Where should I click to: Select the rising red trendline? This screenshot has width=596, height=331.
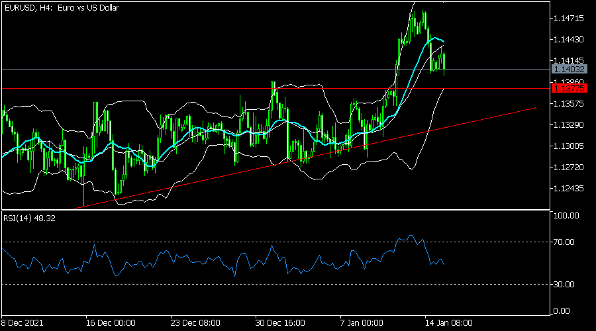pos(304,158)
